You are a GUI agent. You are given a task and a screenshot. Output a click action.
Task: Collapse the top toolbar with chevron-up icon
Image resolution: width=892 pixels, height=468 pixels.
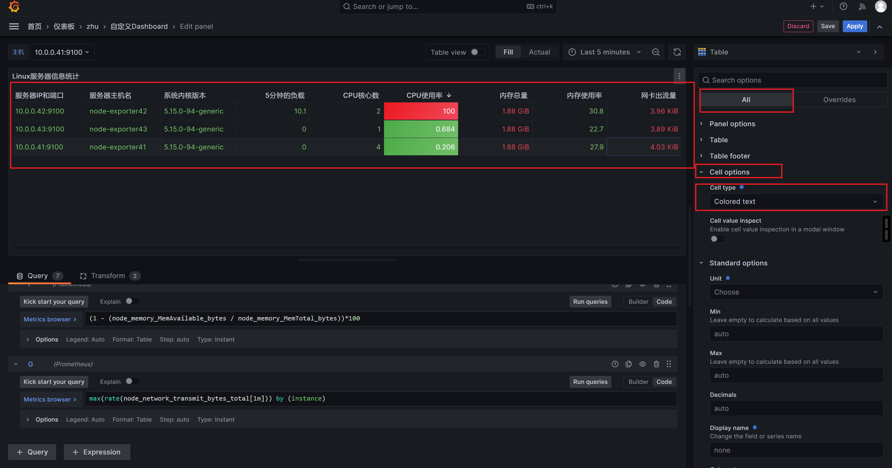tap(880, 27)
